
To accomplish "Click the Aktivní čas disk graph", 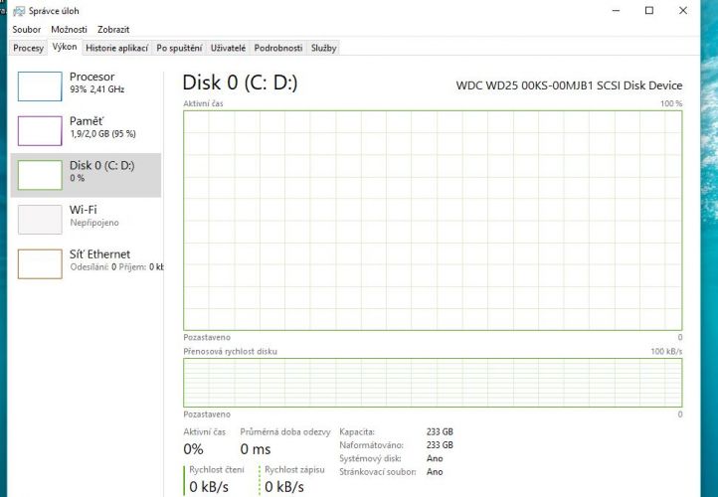I will click(x=433, y=221).
